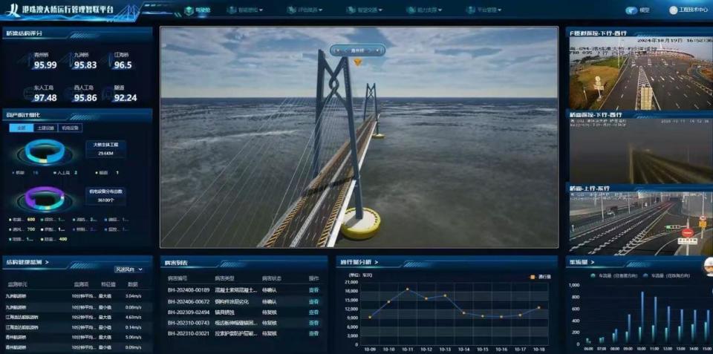Click the 九洲桥 score value 95.83
Image resolution: width=713 pixels, height=354 pixels.
tap(85, 65)
